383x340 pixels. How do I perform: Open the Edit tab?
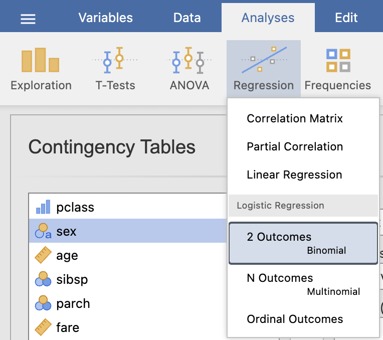pos(346,18)
